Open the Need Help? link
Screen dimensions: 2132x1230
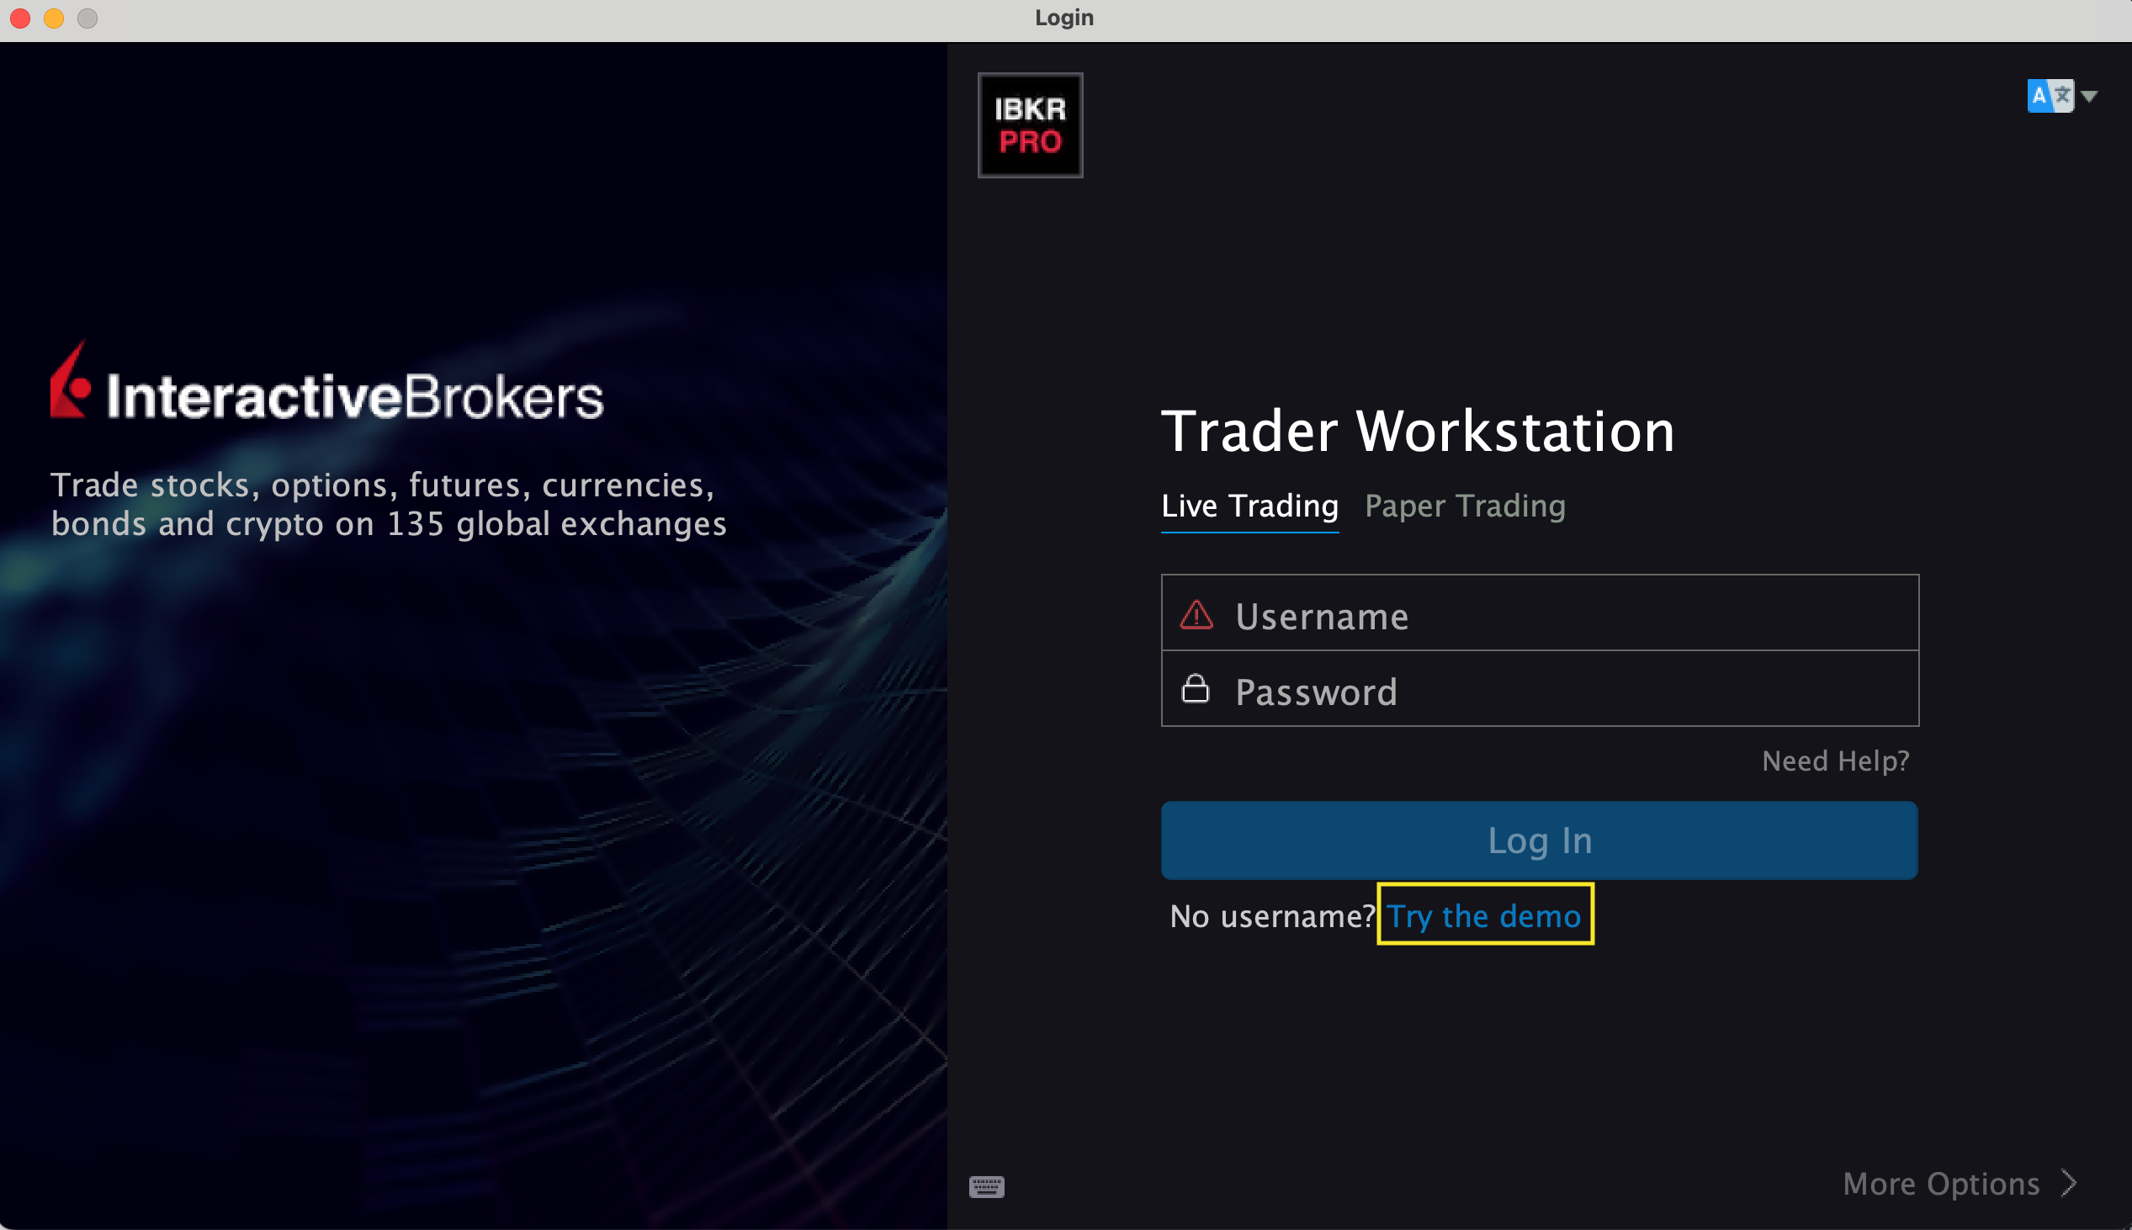click(x=1835, y=761)
